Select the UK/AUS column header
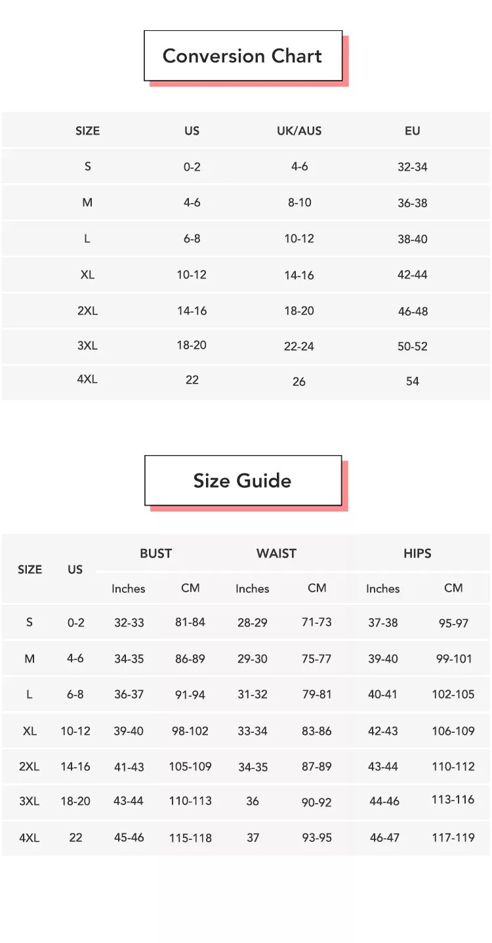Screen dimensions: 492x943 tap(299, 131)
